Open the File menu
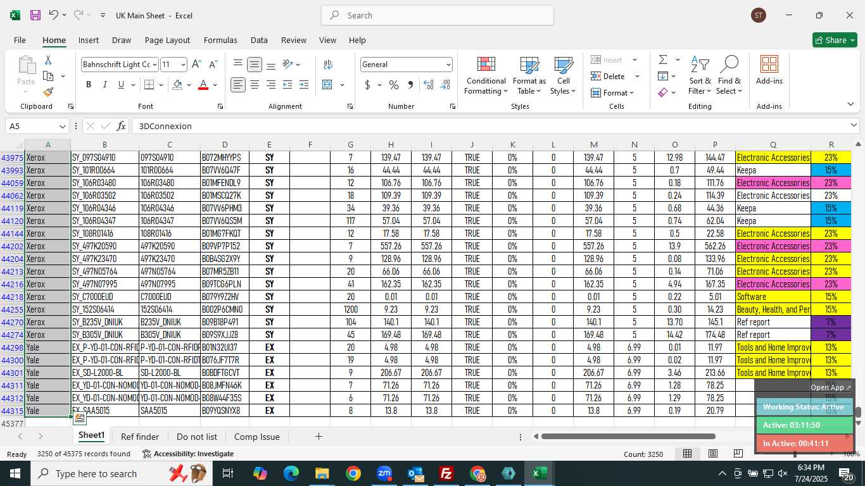The image size is (865, 486). pos(20,40)
